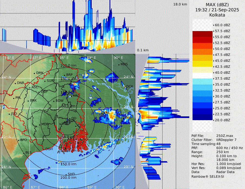The image size is (245, 189).
Task: Click the DMK station dot
Action: pyautogui.click(x=35, y=73)
